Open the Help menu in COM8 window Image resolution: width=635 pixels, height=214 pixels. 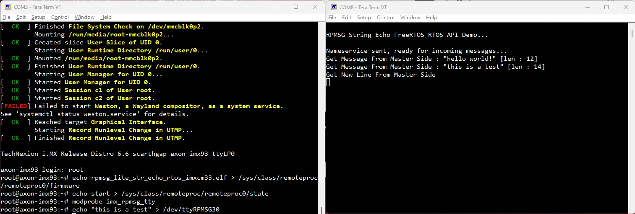point(431,18)
